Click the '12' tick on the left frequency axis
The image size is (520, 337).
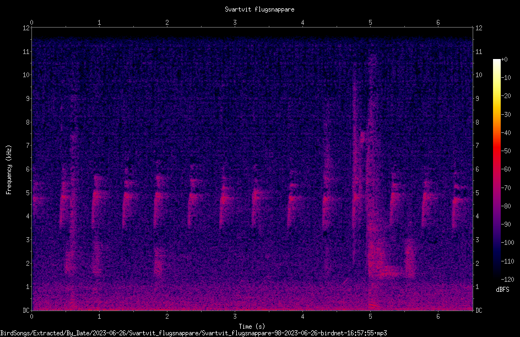(x=26, y=28)
